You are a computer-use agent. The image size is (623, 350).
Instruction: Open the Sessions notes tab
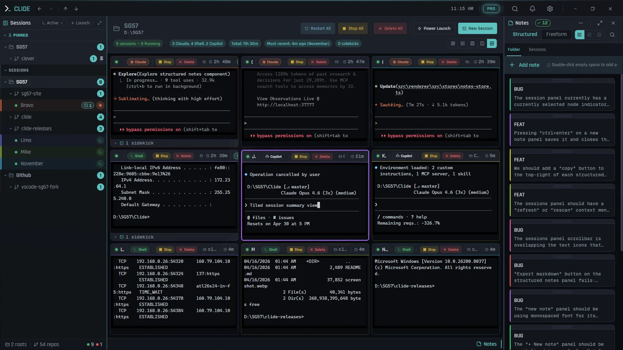pyautogui.click(x=537, y=50)
